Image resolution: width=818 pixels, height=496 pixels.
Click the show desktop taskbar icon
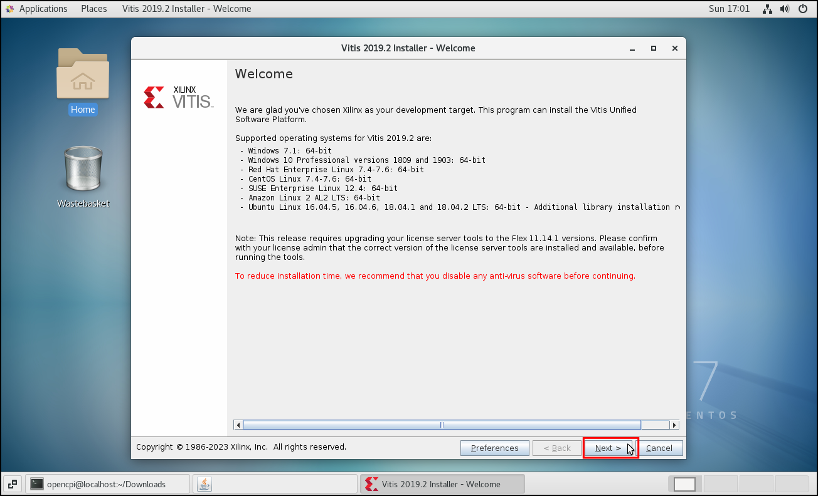(13, 484)
